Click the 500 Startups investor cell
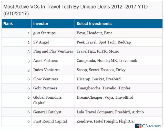The image size is (164, 131). (x=53, y=33)
